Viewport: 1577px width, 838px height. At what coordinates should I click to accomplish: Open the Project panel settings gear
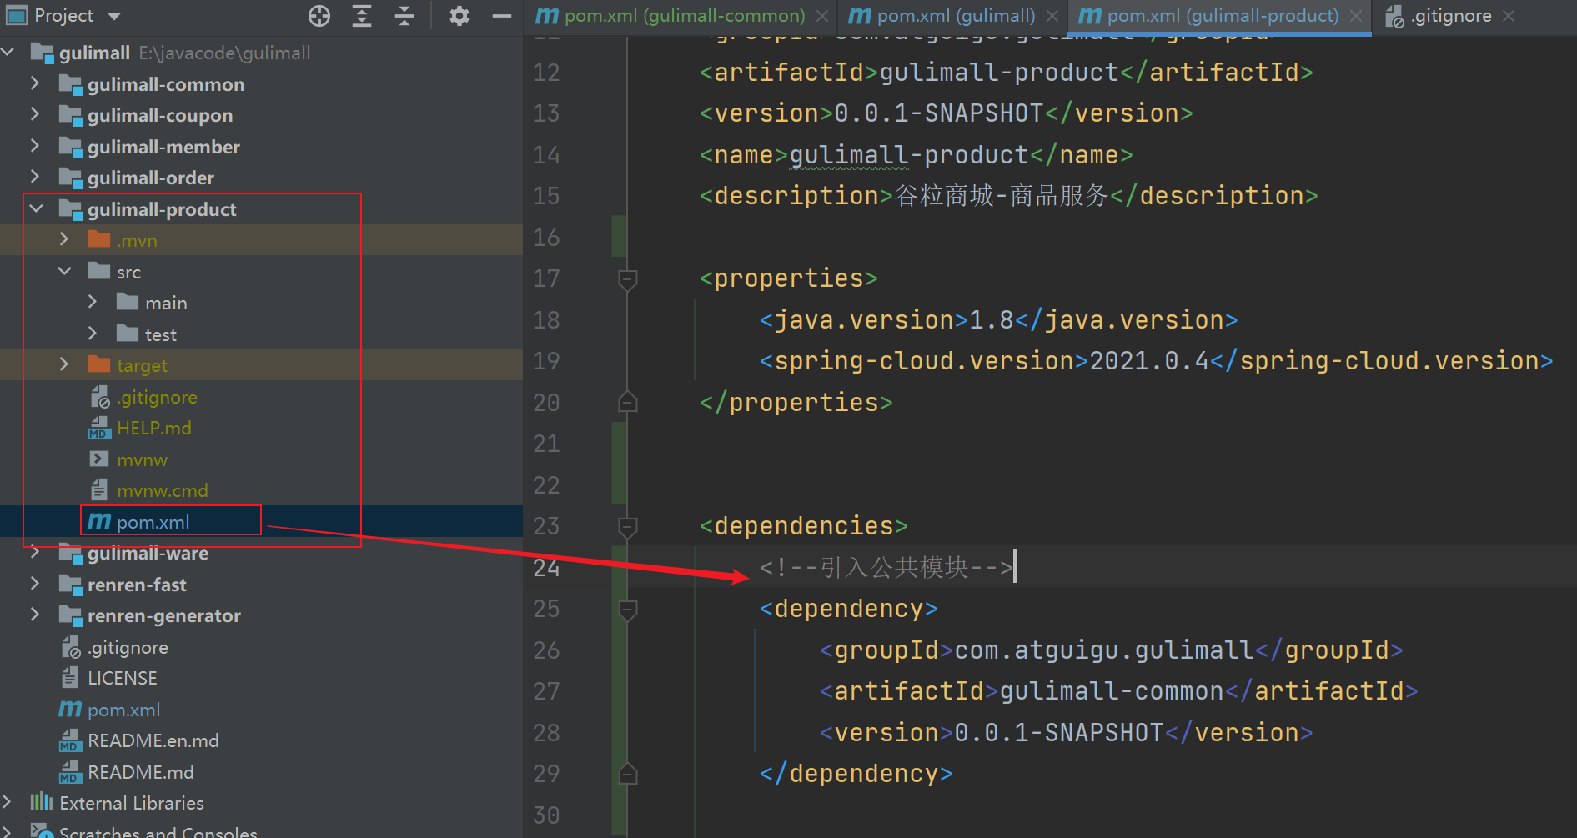tap(460, 16)
